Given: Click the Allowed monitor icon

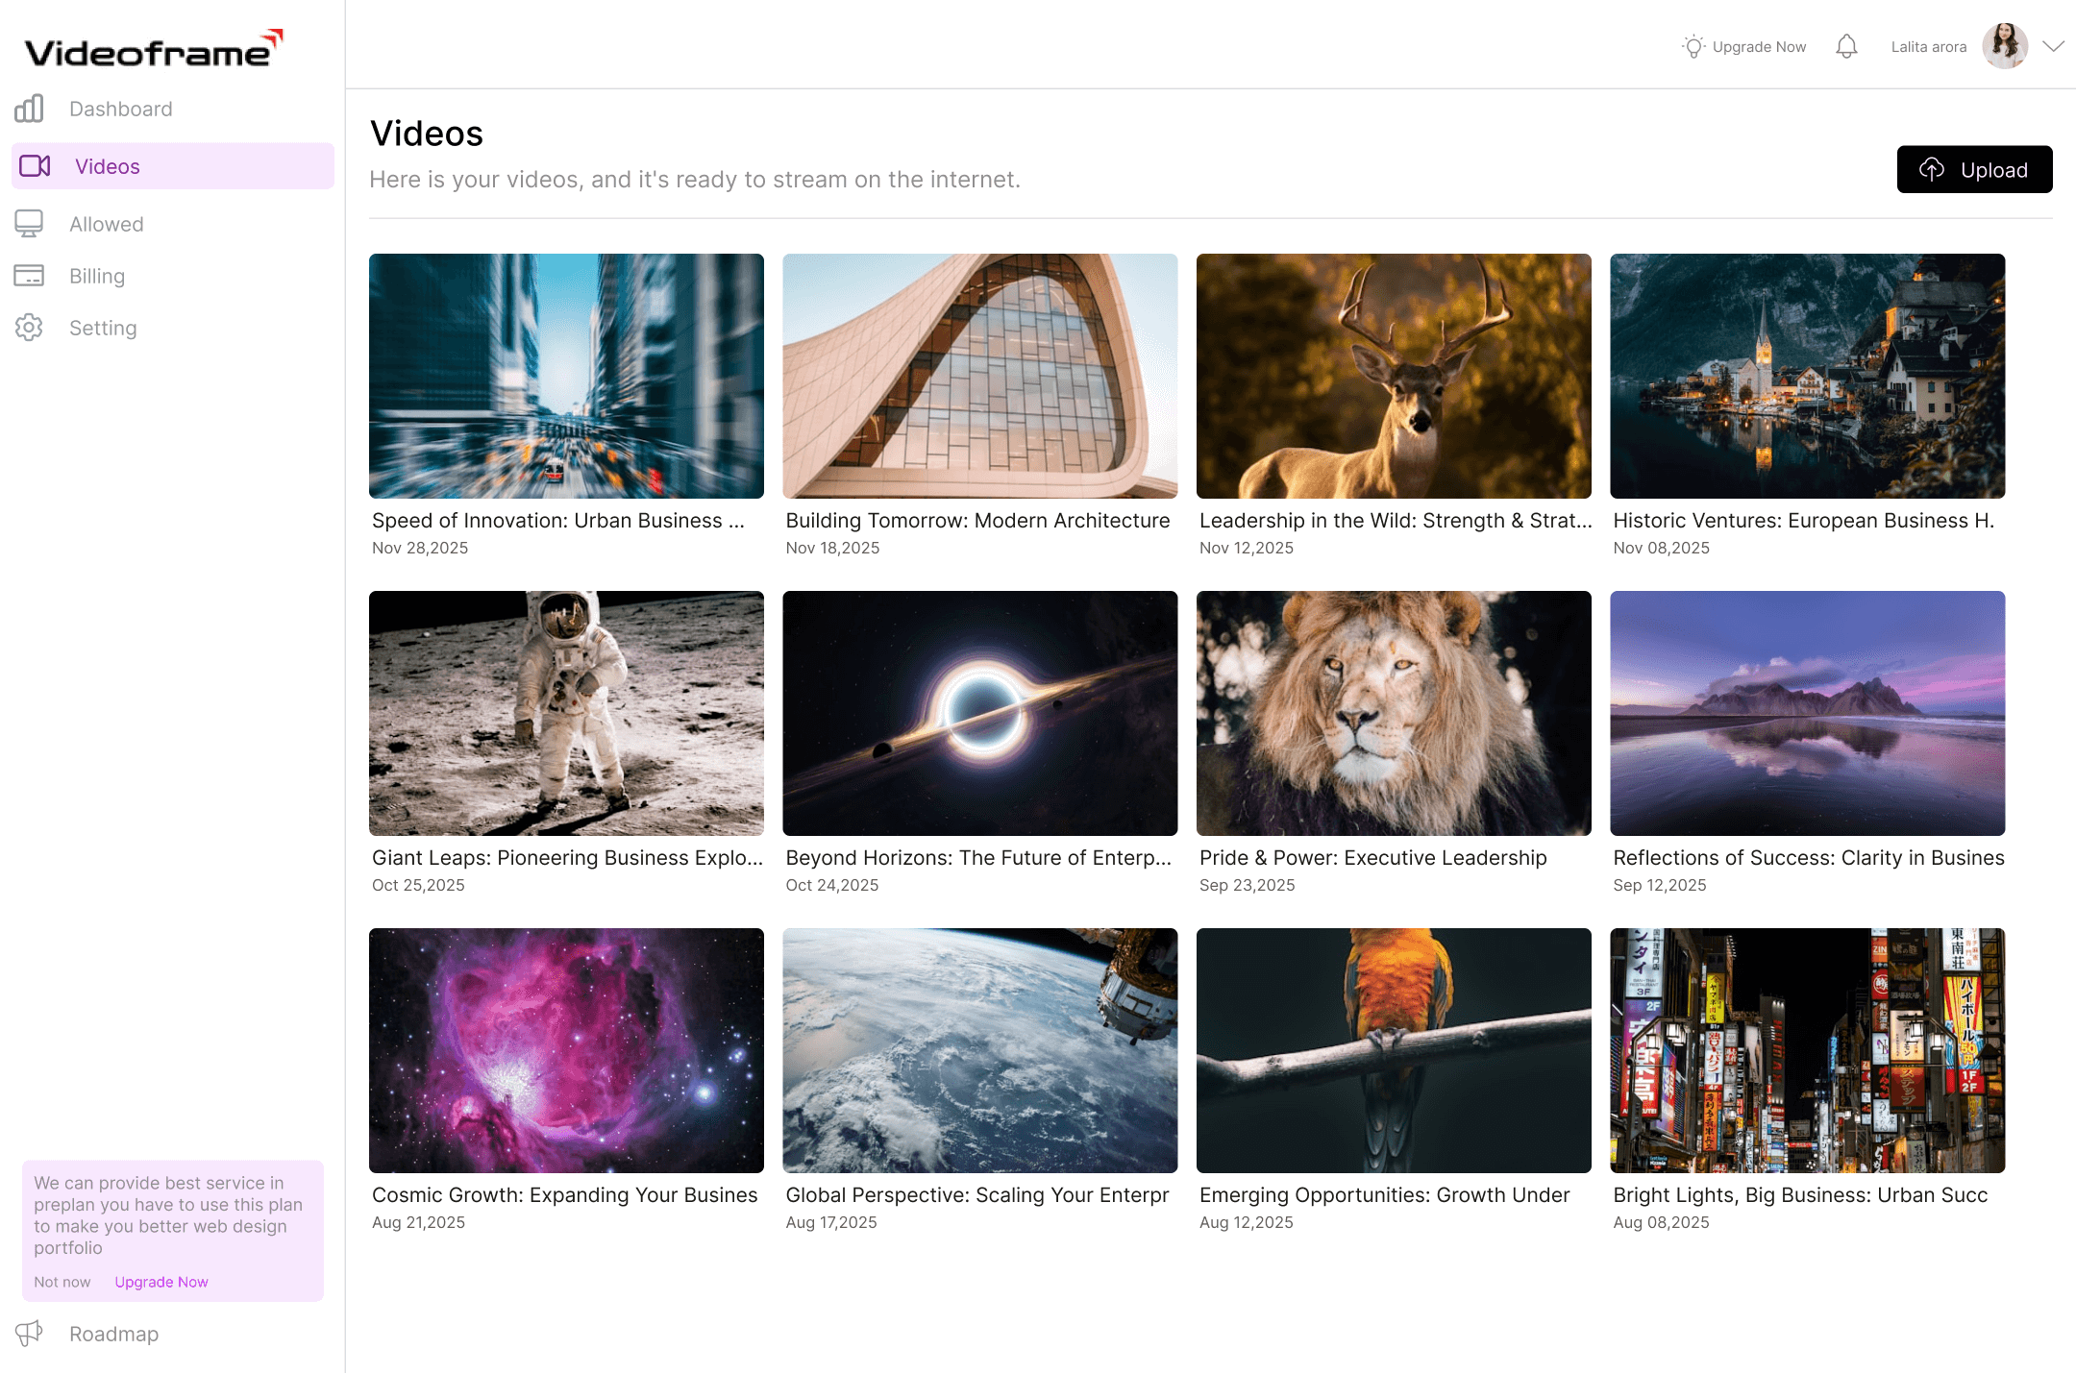Looking at the screenshot, I should [29, 224].
